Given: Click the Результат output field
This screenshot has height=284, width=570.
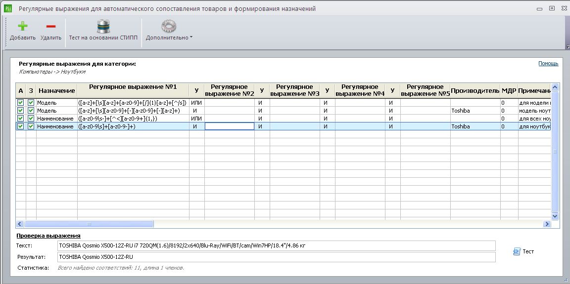Looking at the screenshot, I should (276, 257).
